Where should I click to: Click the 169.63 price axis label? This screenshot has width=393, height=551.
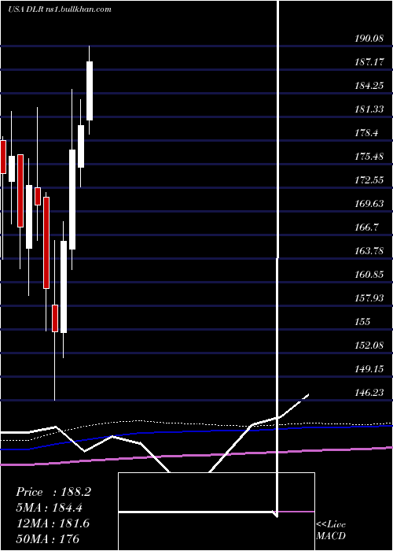(x=369, y=203)
